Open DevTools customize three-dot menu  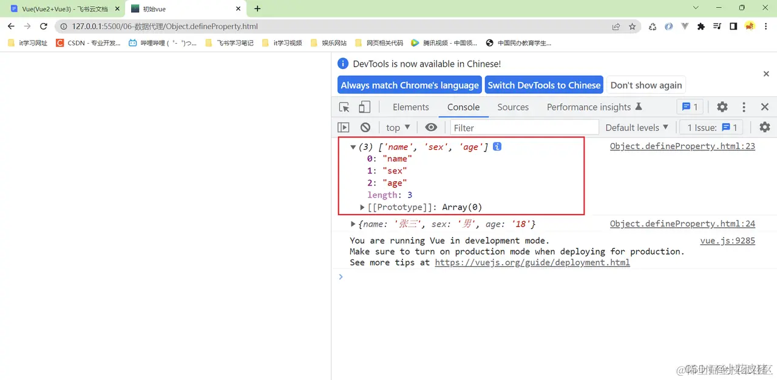click(x=744, y=107)
